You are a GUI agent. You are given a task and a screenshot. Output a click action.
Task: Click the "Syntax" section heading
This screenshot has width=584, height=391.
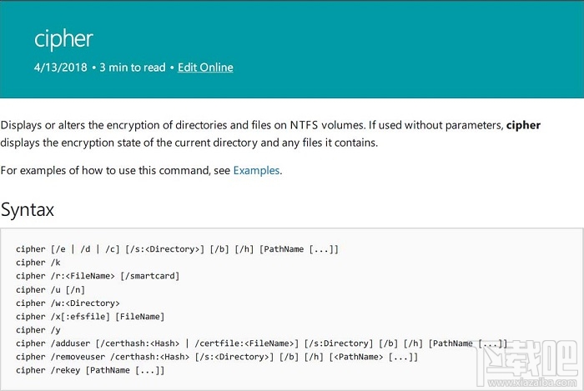tap(28, 209)
